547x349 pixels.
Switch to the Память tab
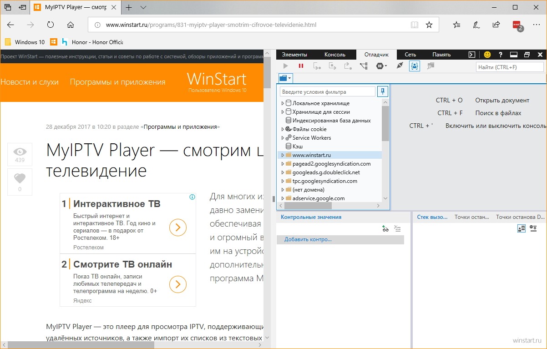441,55
